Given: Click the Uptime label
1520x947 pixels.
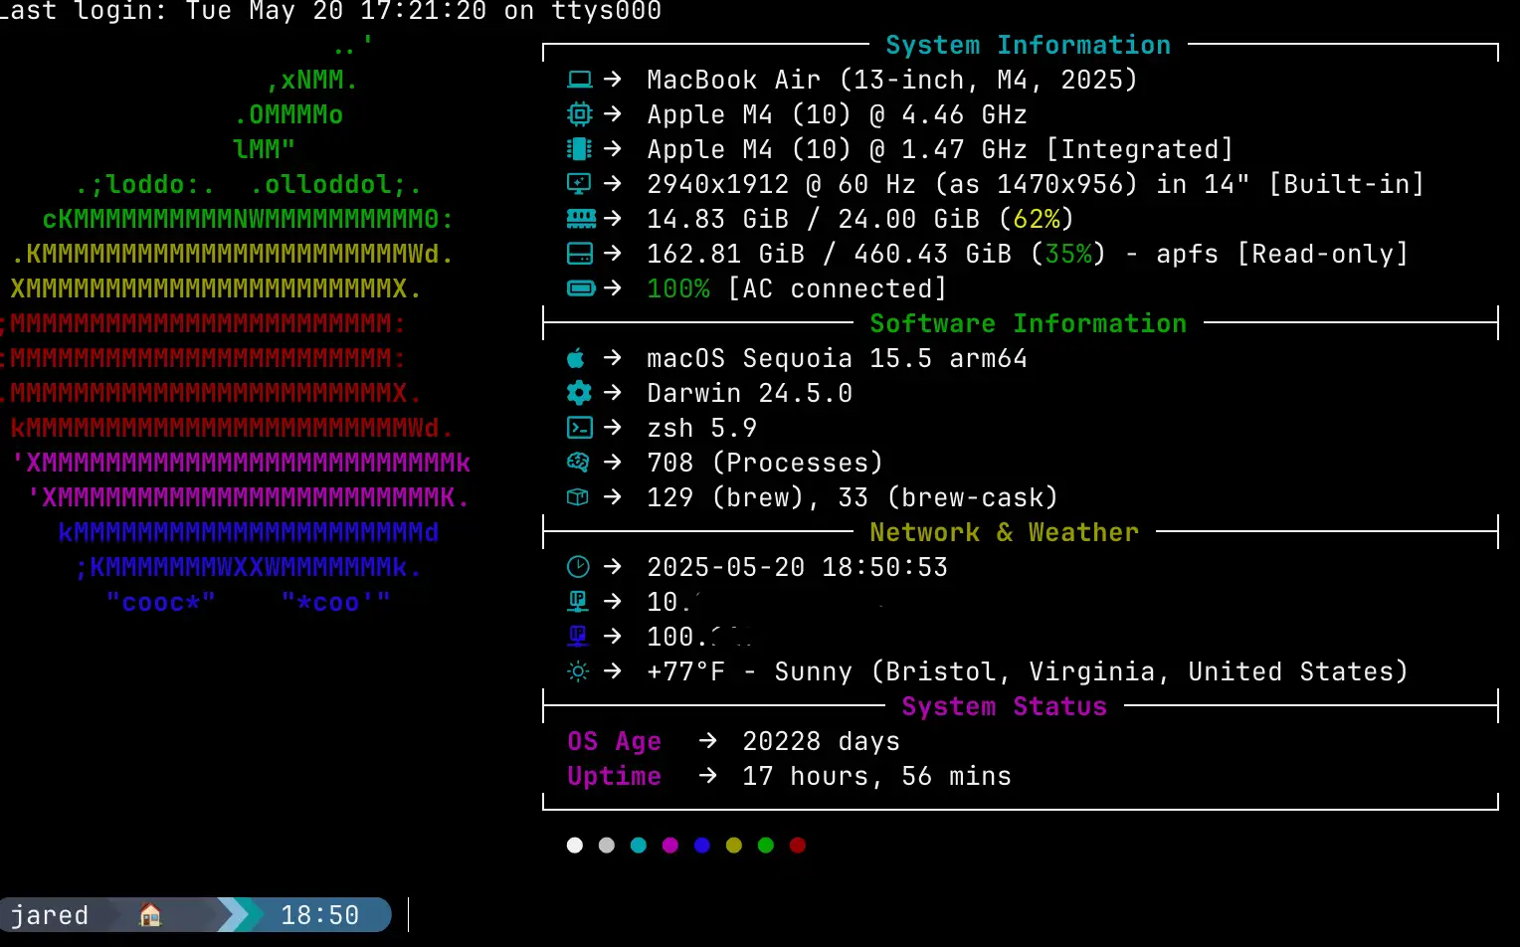Looking at the screenshot, I should (x=614, y=776).
